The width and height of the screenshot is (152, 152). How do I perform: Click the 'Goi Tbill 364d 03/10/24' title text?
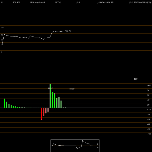140,2
